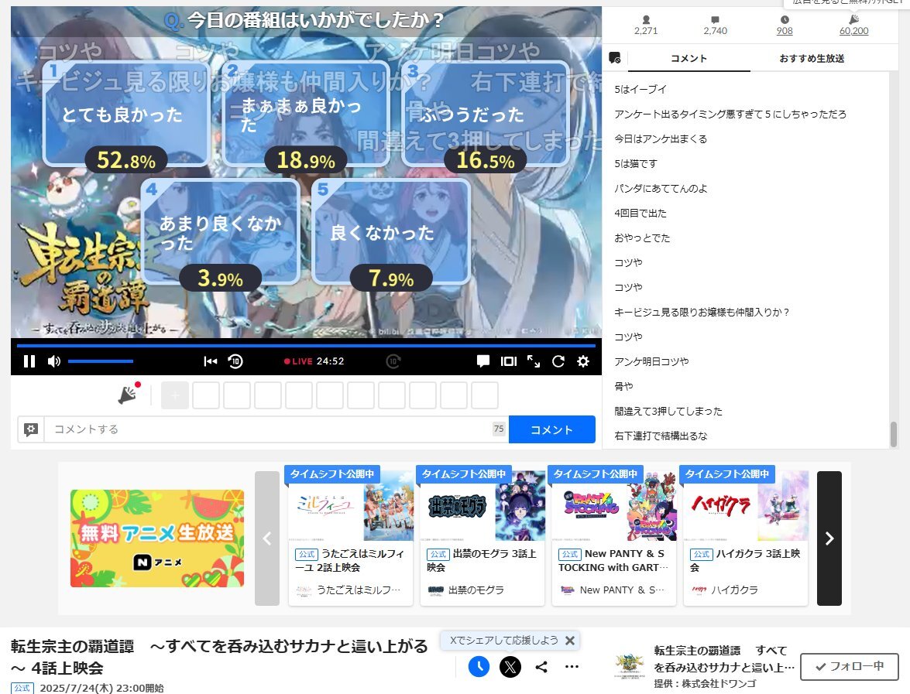Image resolution: width=910 pixels, height=694 pixels.
Task: Select comment 右下連打で結構出るな
Action: pyautogui.click(x=661, y=436)
